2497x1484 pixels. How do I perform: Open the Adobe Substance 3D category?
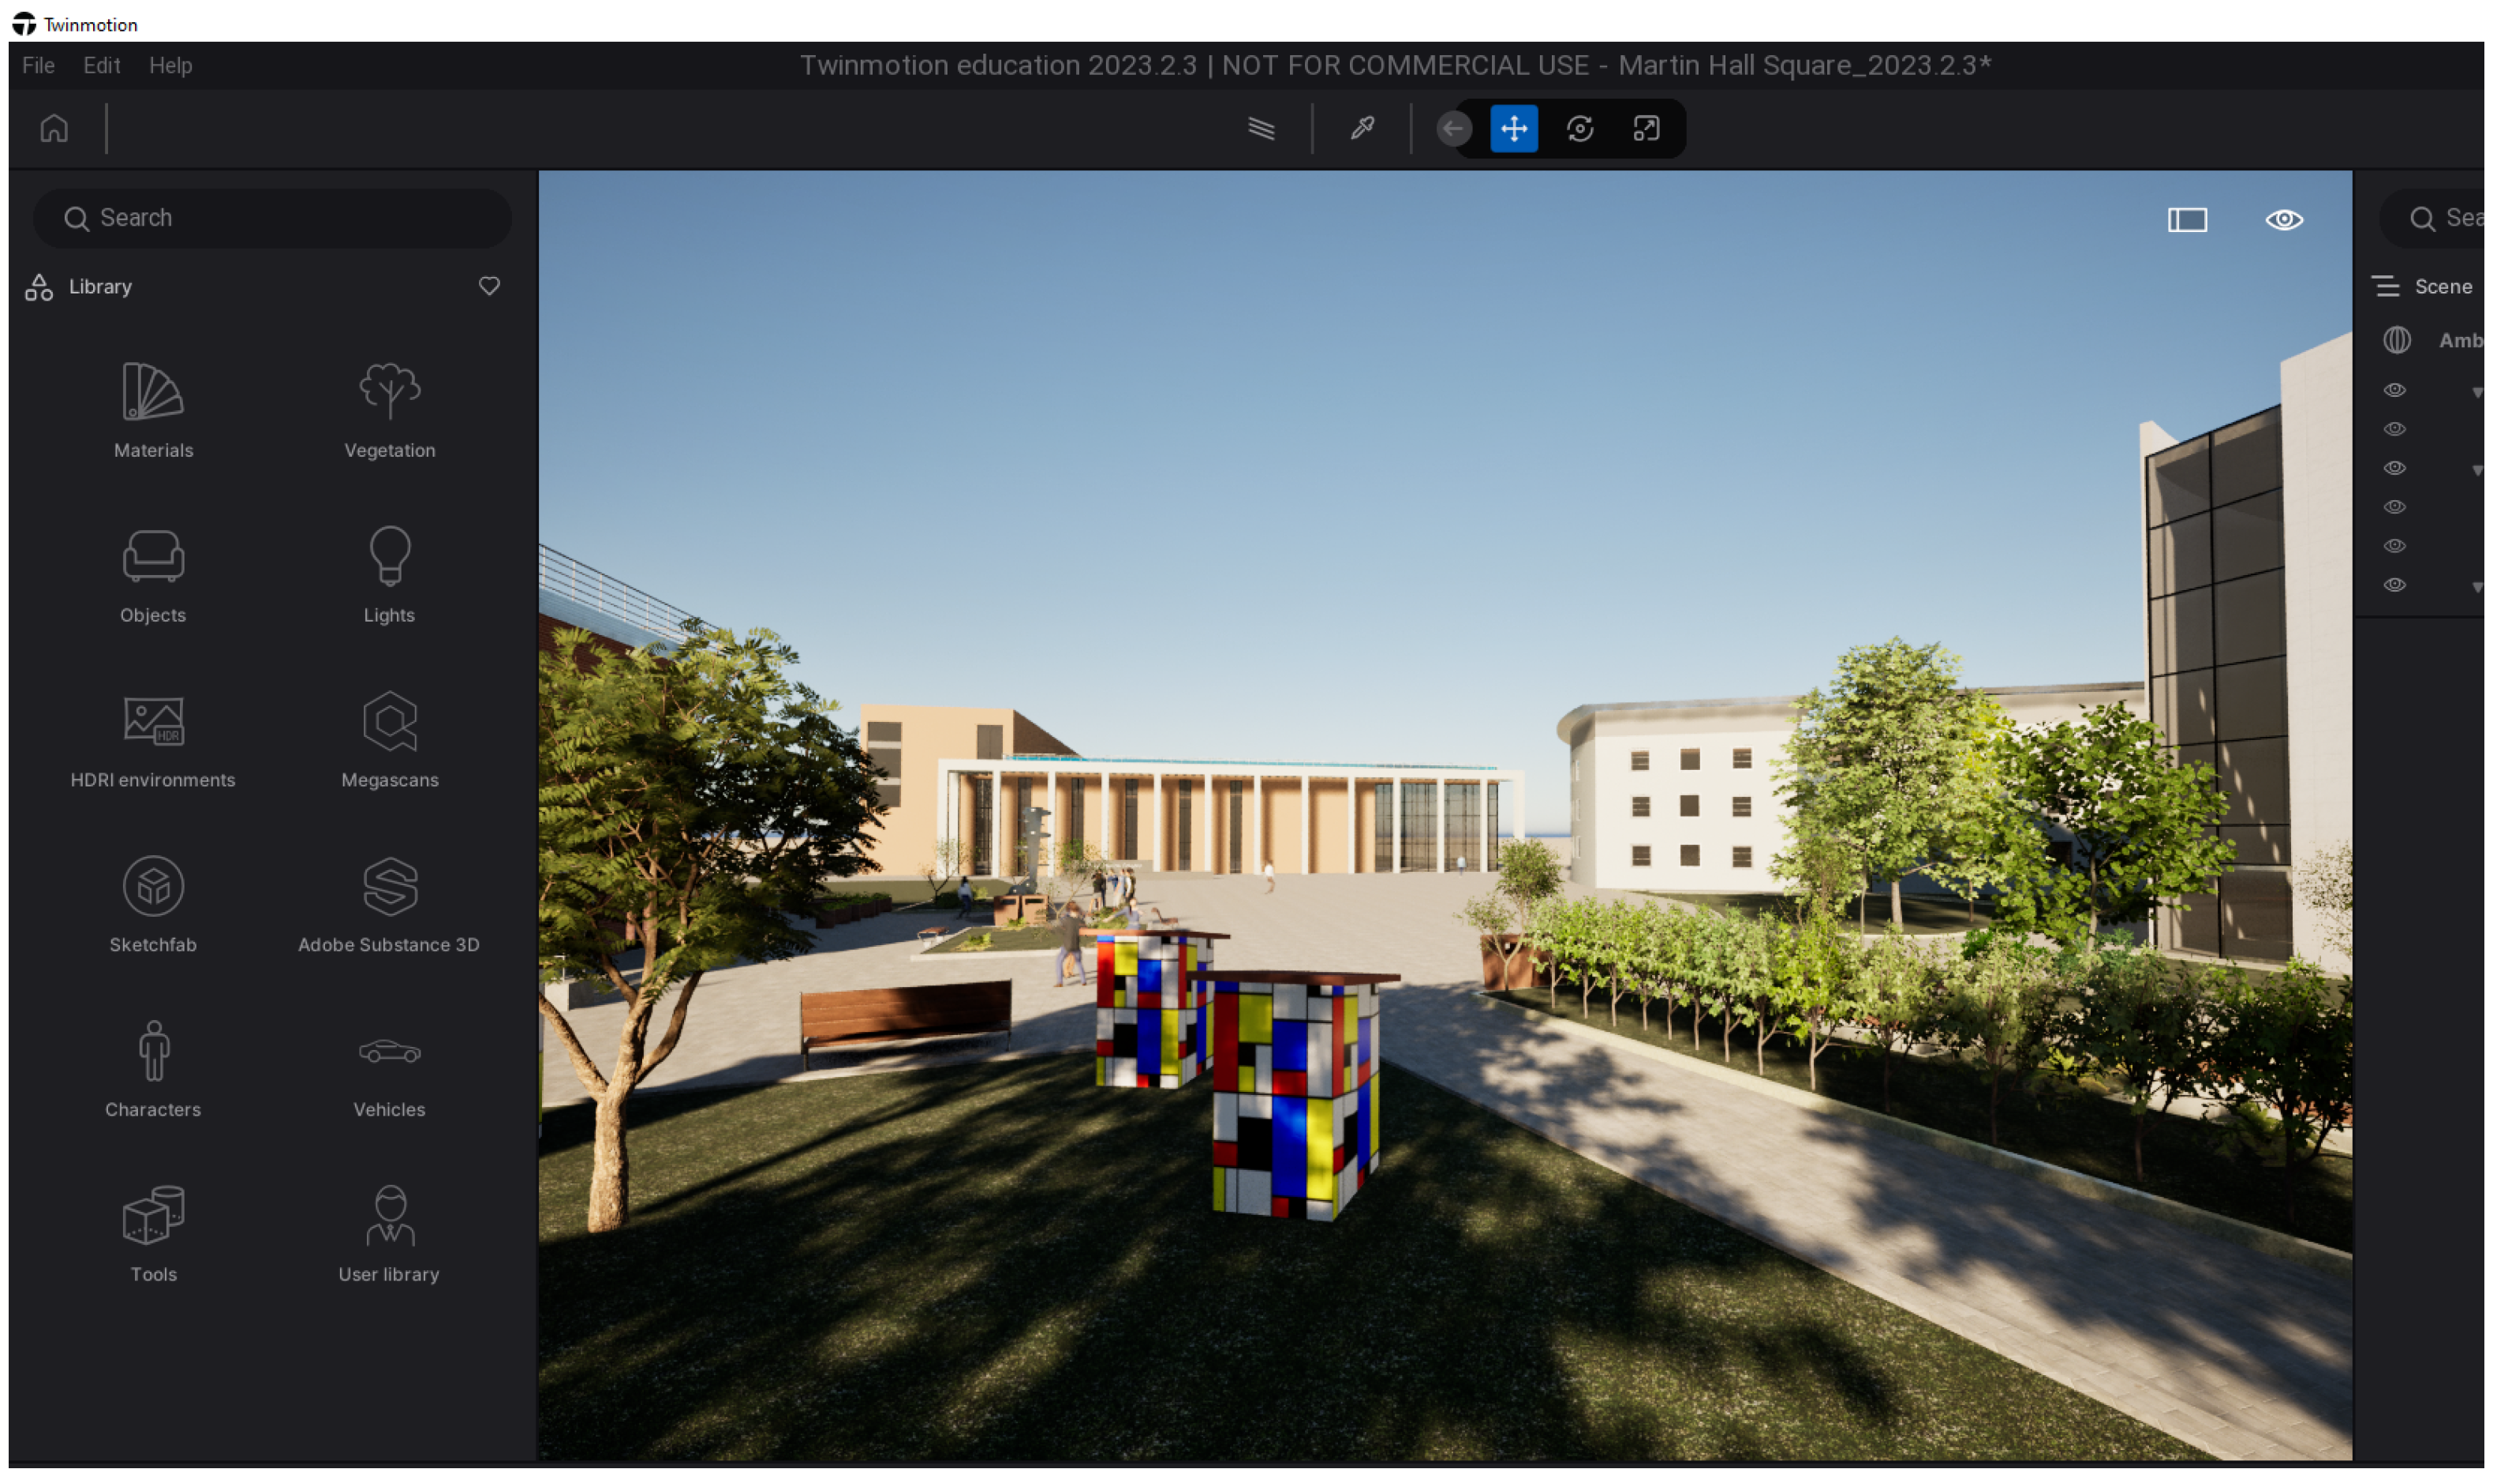coord(389,906)
